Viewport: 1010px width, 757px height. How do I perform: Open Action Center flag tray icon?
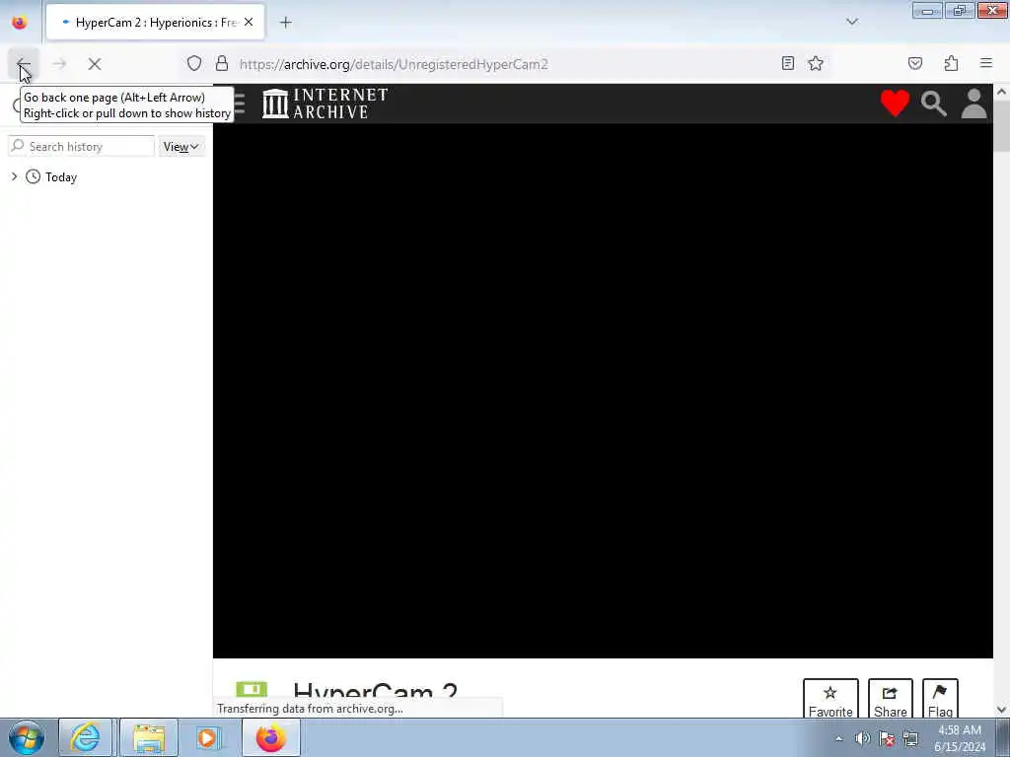(887, 738)
